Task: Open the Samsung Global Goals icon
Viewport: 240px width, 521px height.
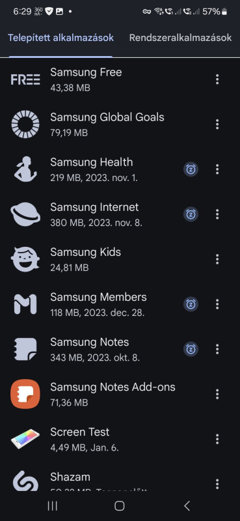Action: click(25, 124)
